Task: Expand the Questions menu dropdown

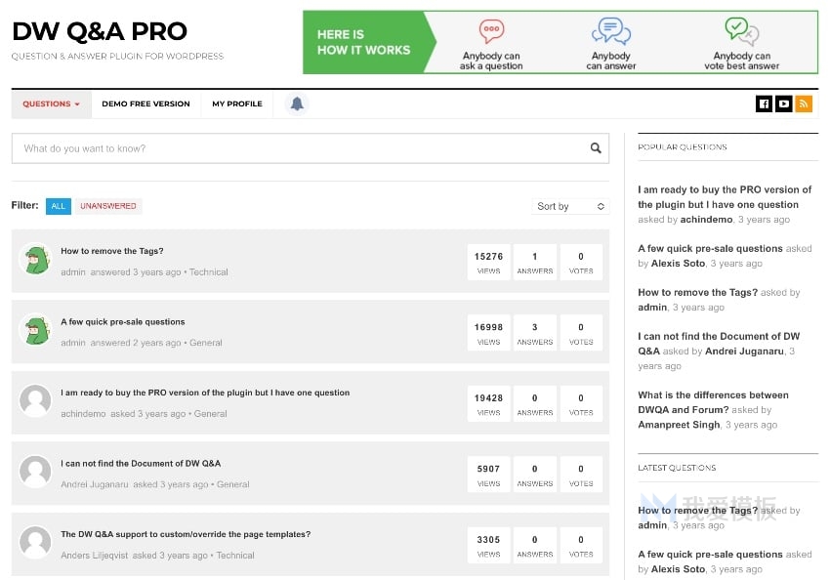Action: 51,104
